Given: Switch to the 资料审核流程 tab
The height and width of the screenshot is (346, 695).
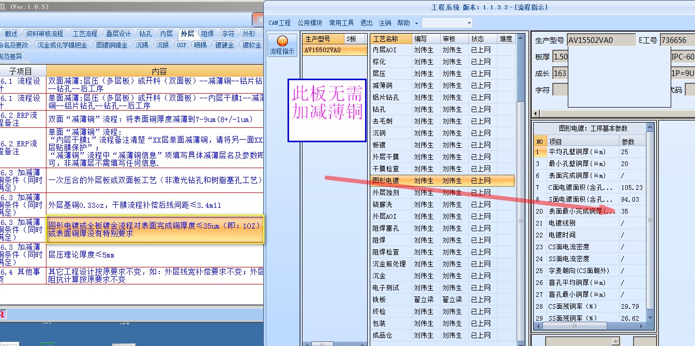Looking at the screenshot, I should [x=44, y=34].
